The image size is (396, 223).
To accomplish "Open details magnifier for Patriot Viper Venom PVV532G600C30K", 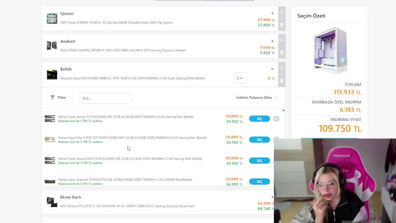I will pyautogui.click(x=276, y=119).
